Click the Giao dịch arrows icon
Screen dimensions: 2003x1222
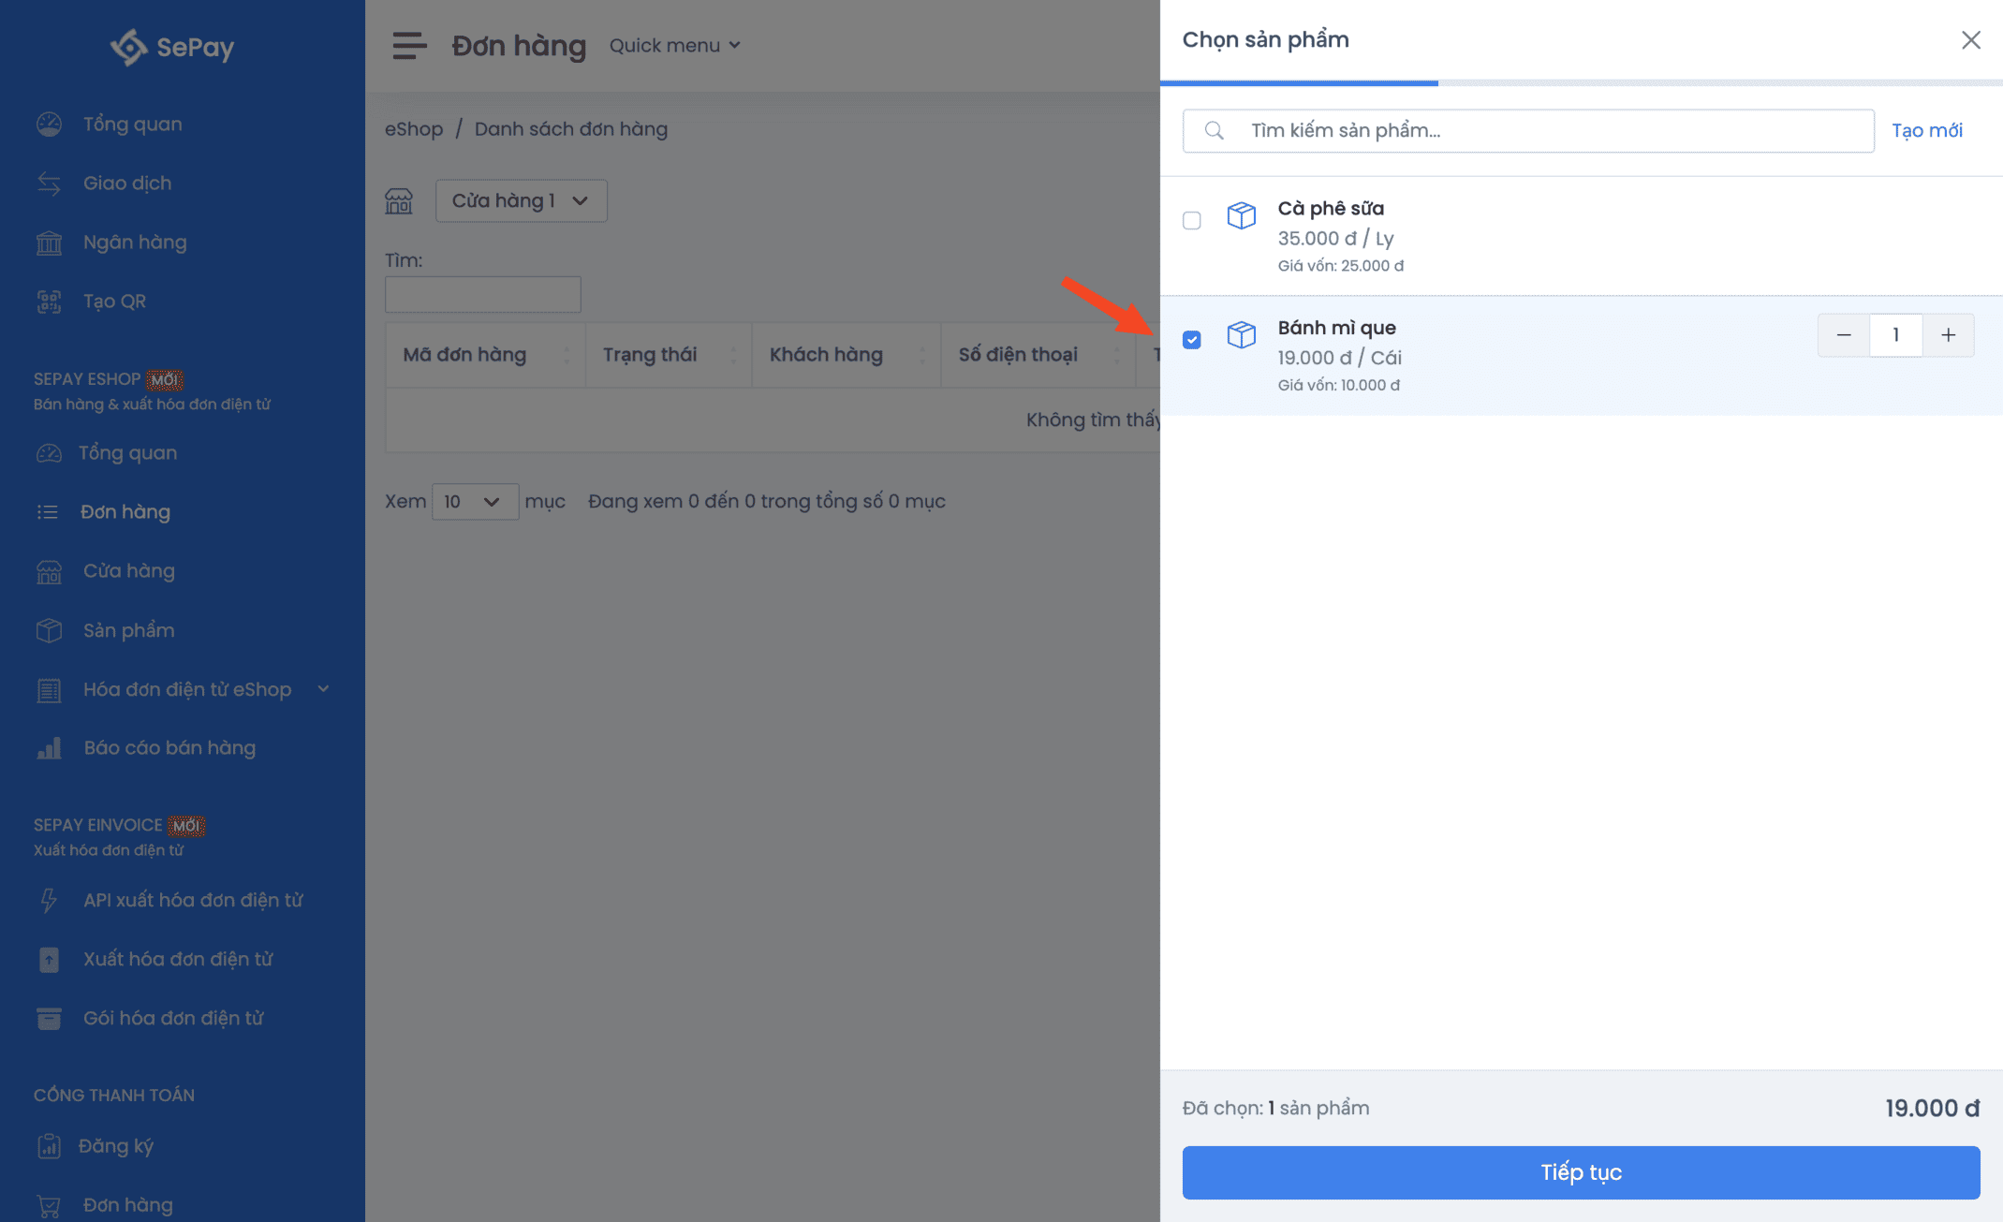[x=49, y=184]
